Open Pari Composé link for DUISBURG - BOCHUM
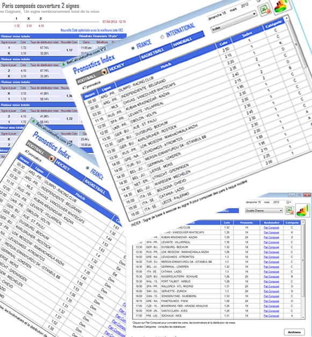The image size is (312, 337). pyautogui.click(x=271, y=247)
